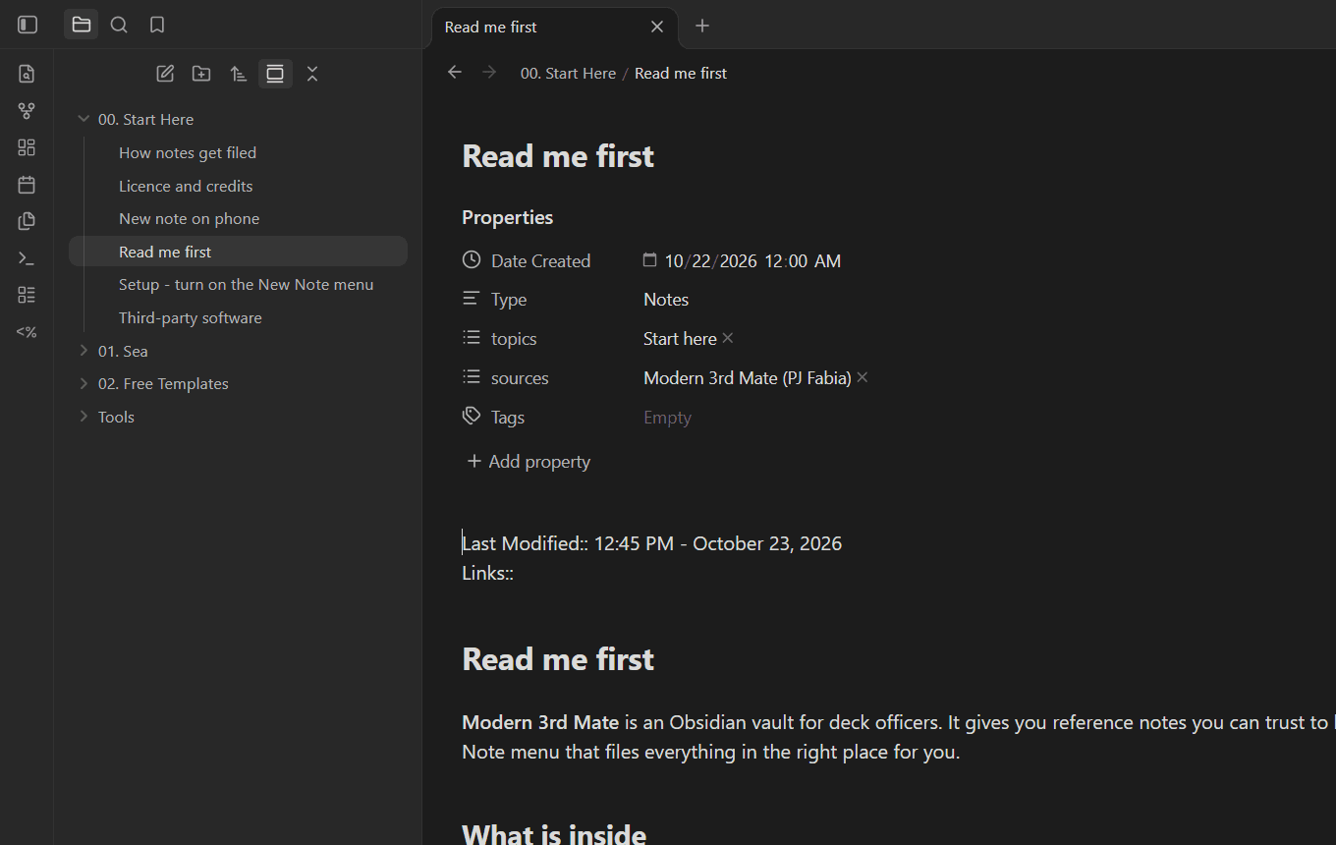Switch to the Read me first tab
The width and height of the screenshot is (1336, 845).
pos(554,28)
